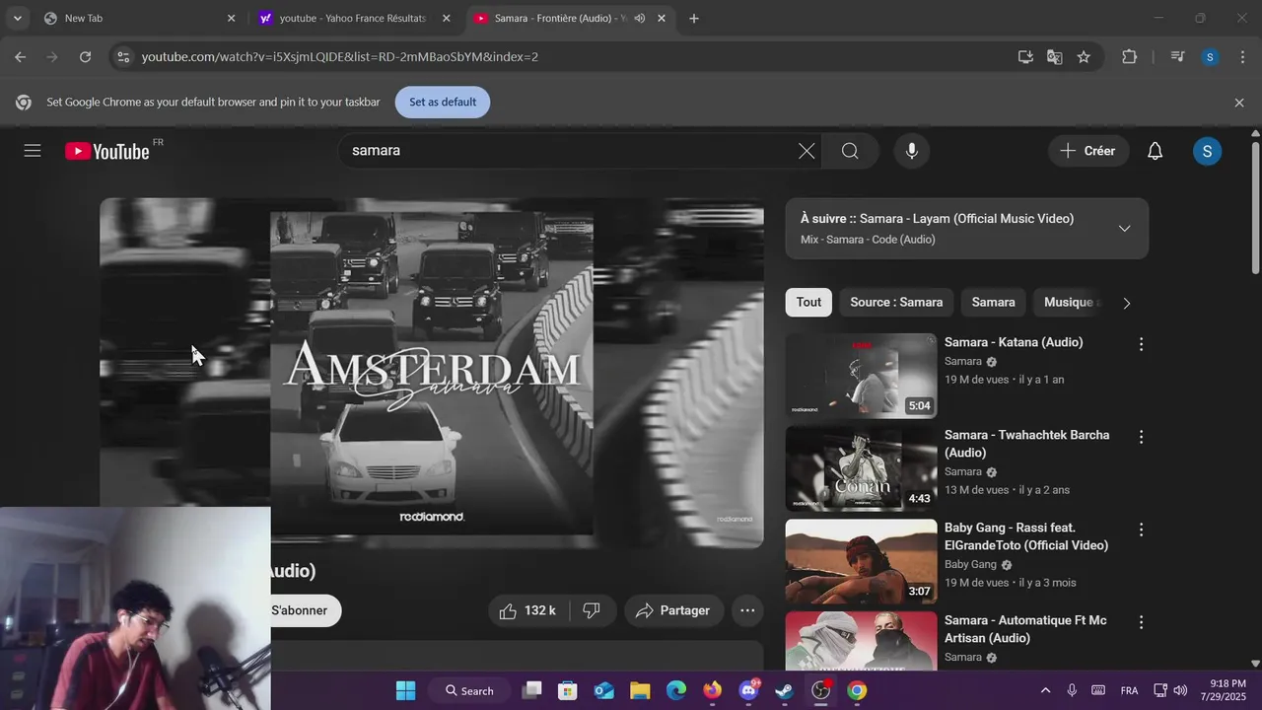Image resolution: width=1262 pixels, height=710 pixels.
Task: Open File Explorer from the taskbar
Action: tap(640, 690)
